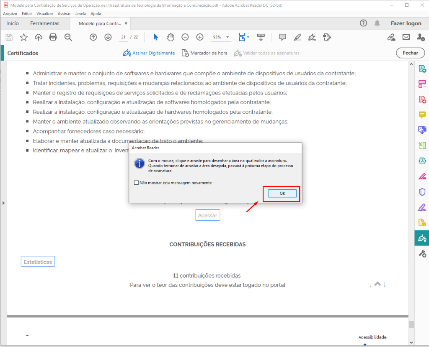Click Assinar Digitalmente
The image size is (429, 347).
pos(149,53)
